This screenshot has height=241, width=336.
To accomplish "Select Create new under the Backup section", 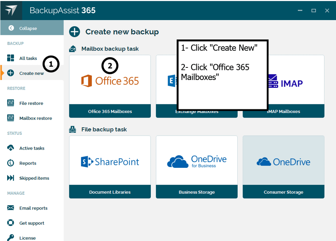I will pos(32,73).
